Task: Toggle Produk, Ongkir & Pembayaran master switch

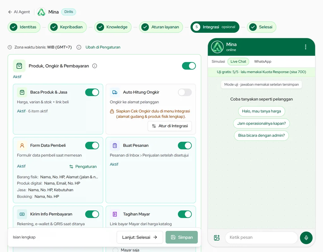Action: (x=189, y=66)
